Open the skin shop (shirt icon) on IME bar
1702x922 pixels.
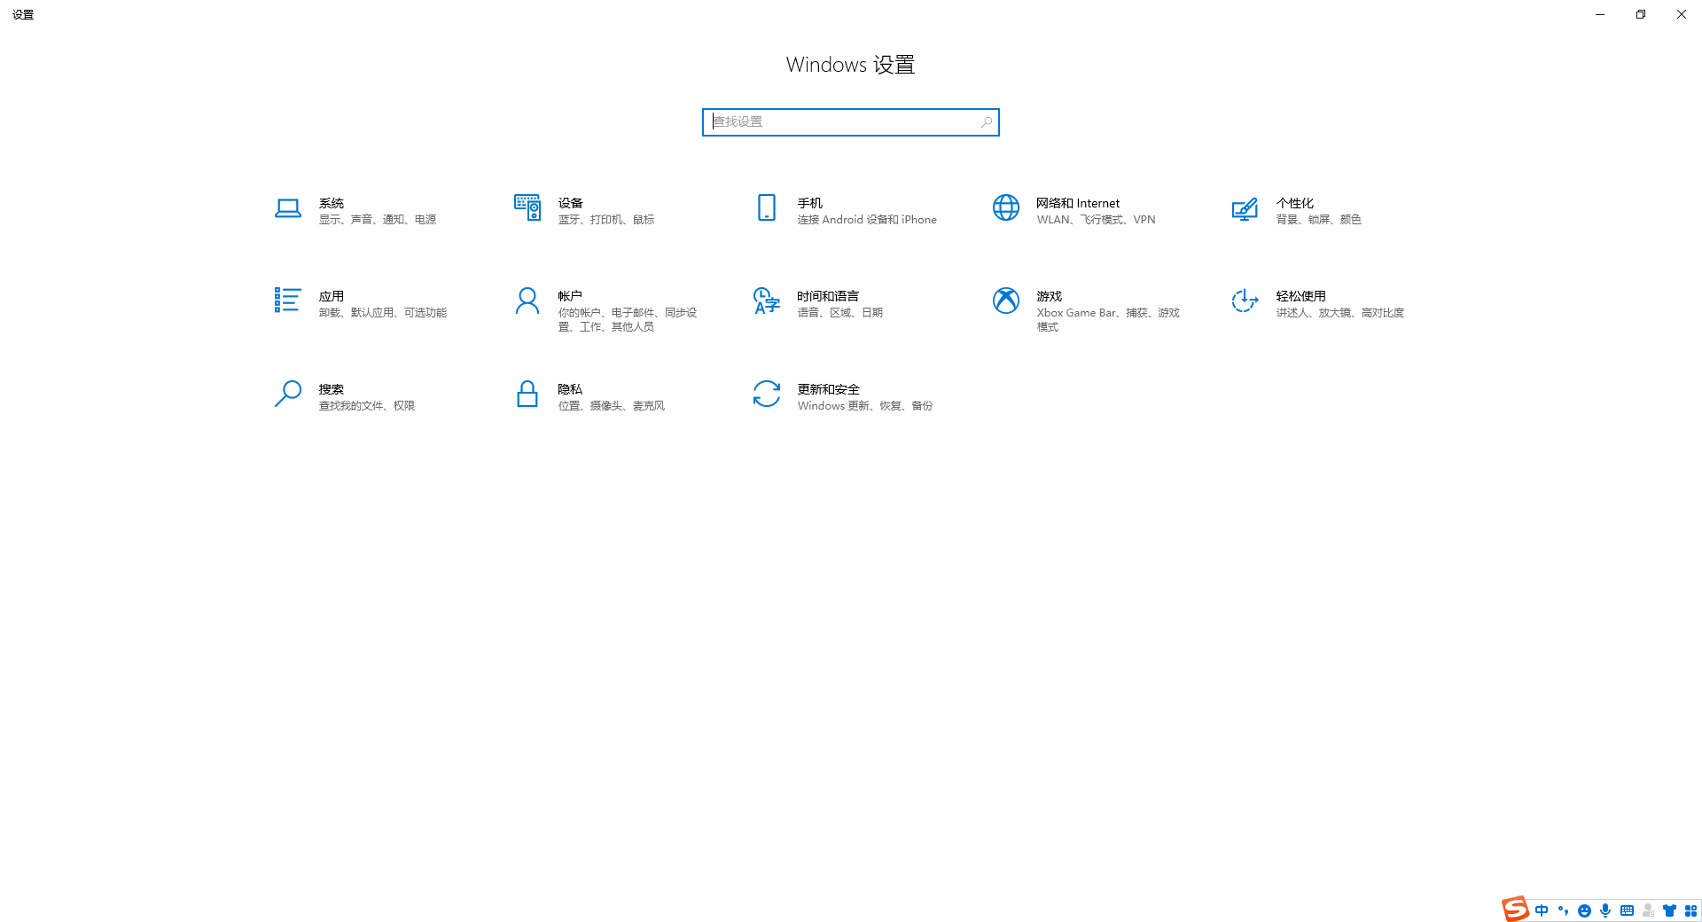click(x=1669, y=910)
